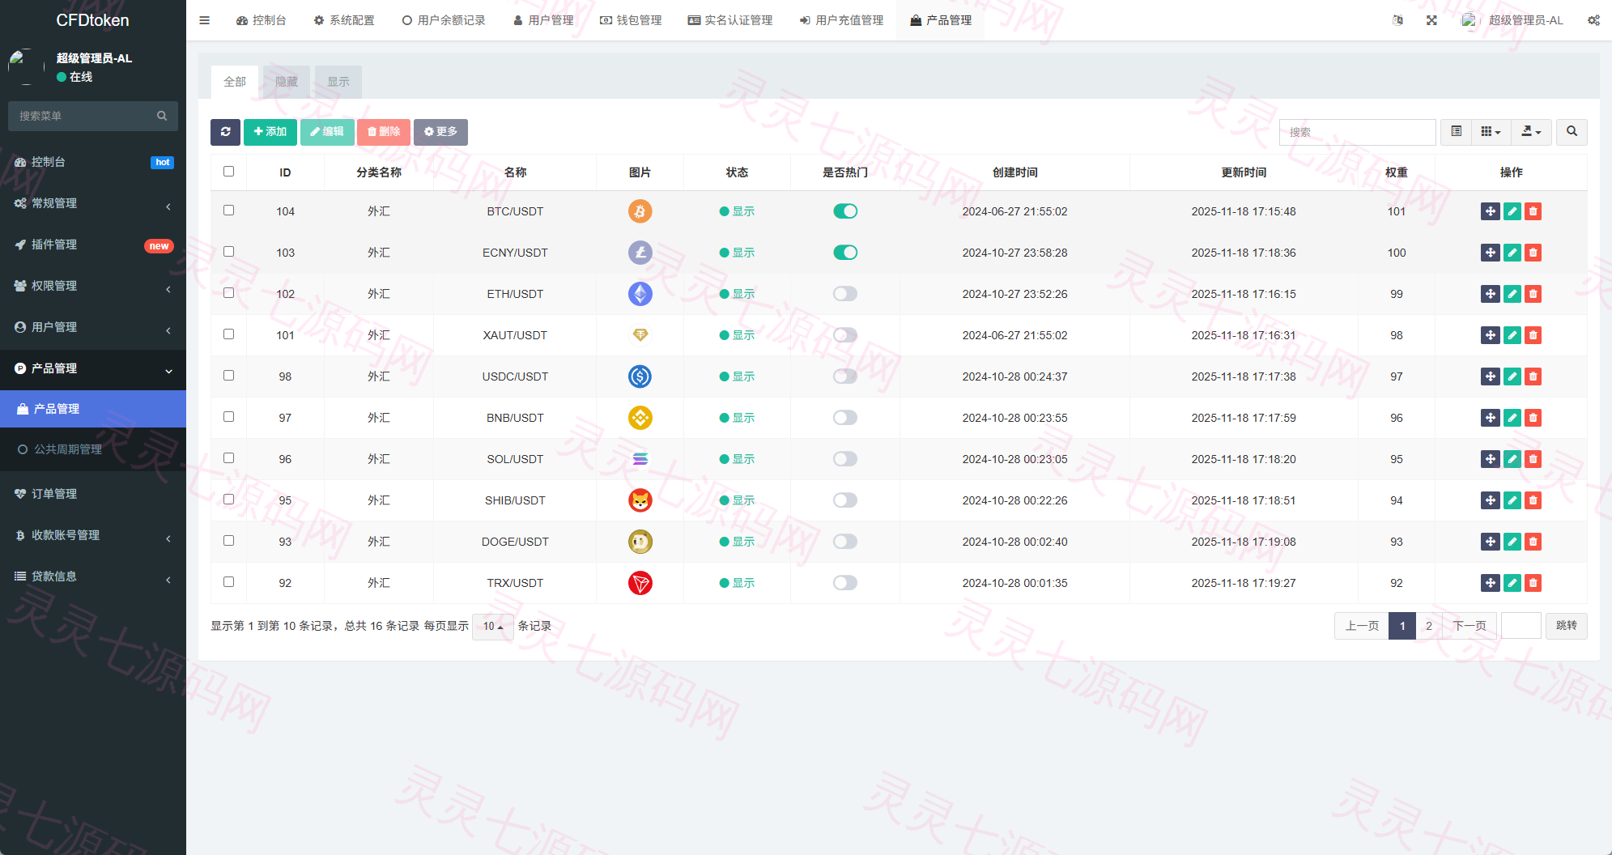Click the delete trash icon for ECNY/USDT row
The height and width of the screenshot is (855, 1612).
point(1533,253)
